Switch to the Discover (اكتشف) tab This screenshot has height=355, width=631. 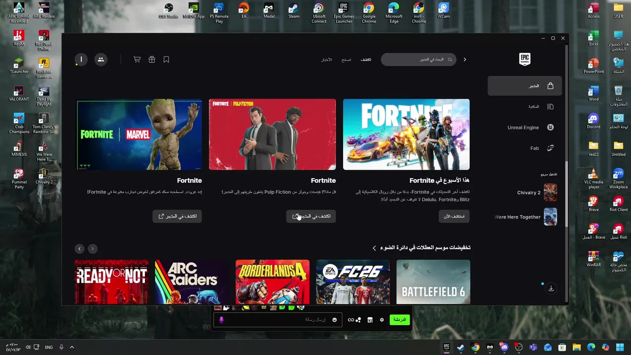[366, 60]
